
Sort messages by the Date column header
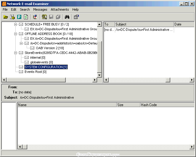tap(184, 24)
